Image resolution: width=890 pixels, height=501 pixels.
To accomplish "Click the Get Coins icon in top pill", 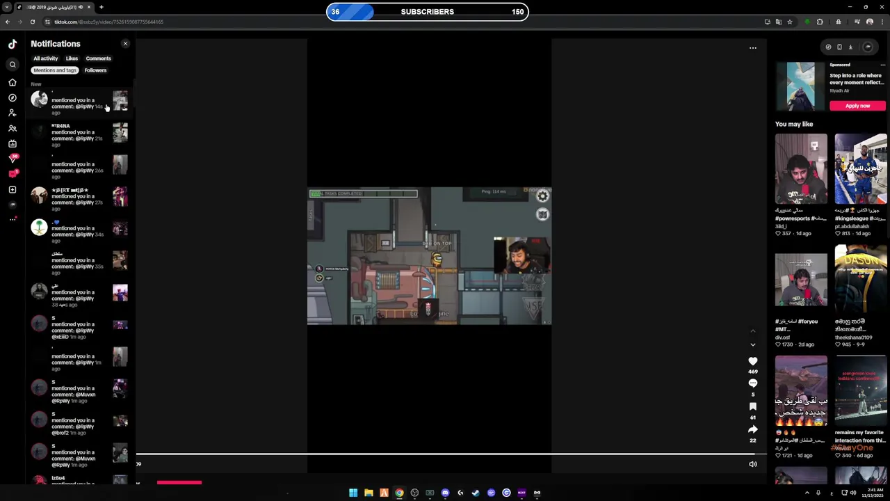I will coord(828,47).
